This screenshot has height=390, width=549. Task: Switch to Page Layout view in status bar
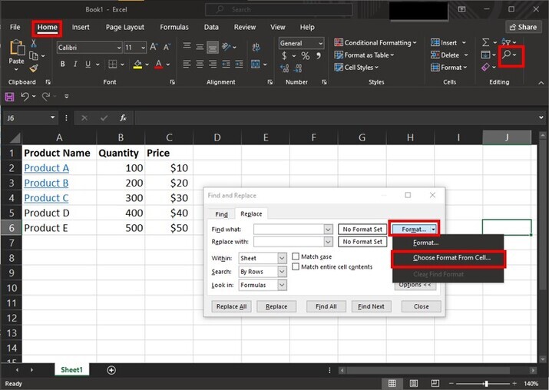click(x=415, y=383)
